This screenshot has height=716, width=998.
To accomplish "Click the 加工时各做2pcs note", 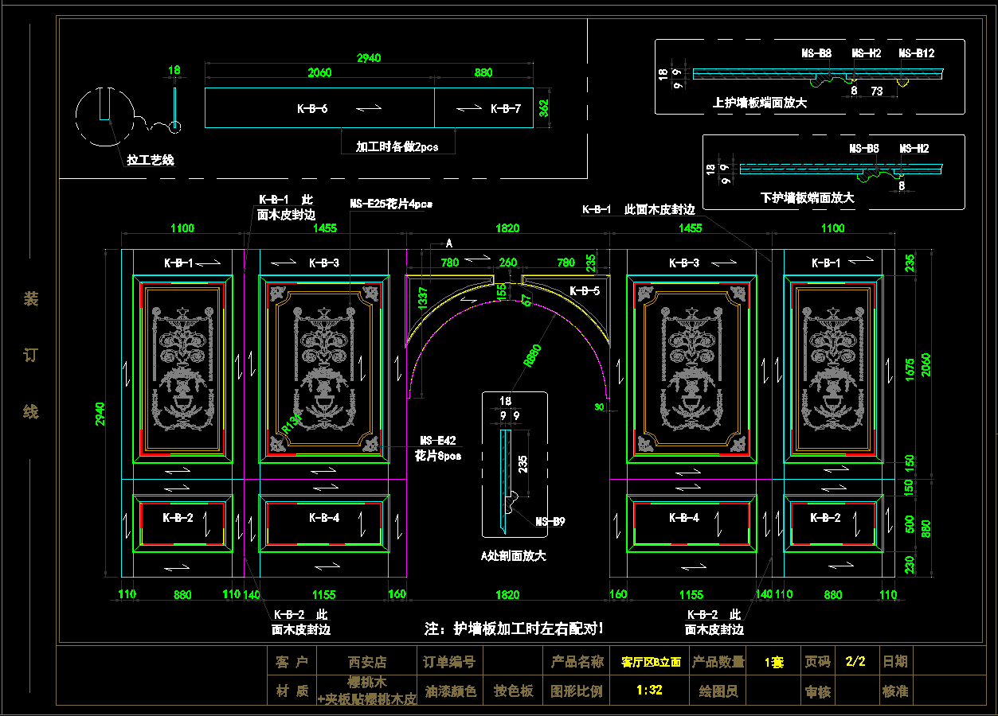I will [x=396, y=146].
